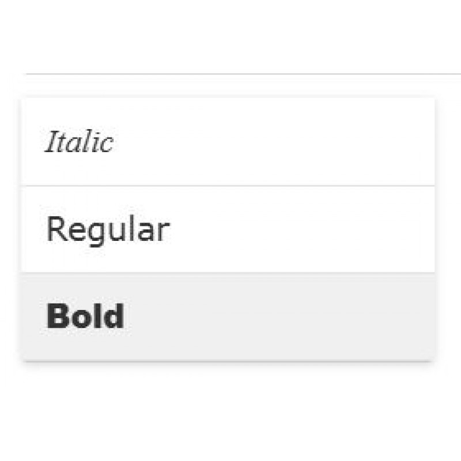Select the last item, Bold
The width and height of the screenshot is (461, 461).
tap(85, 316)
